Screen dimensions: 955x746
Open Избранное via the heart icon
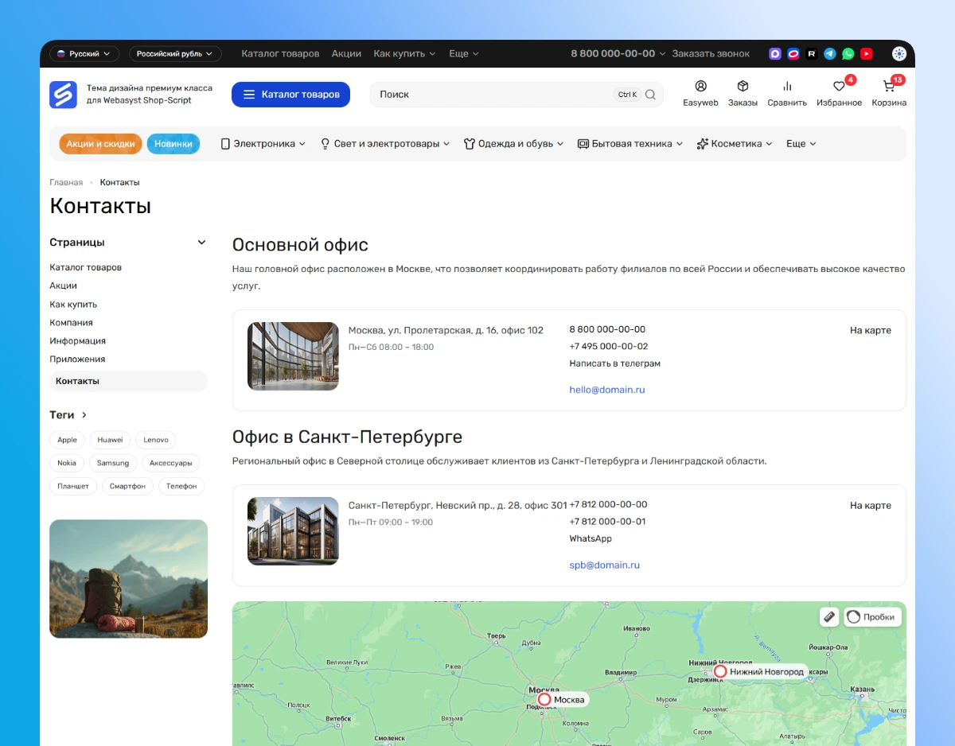tap(839, 87)
